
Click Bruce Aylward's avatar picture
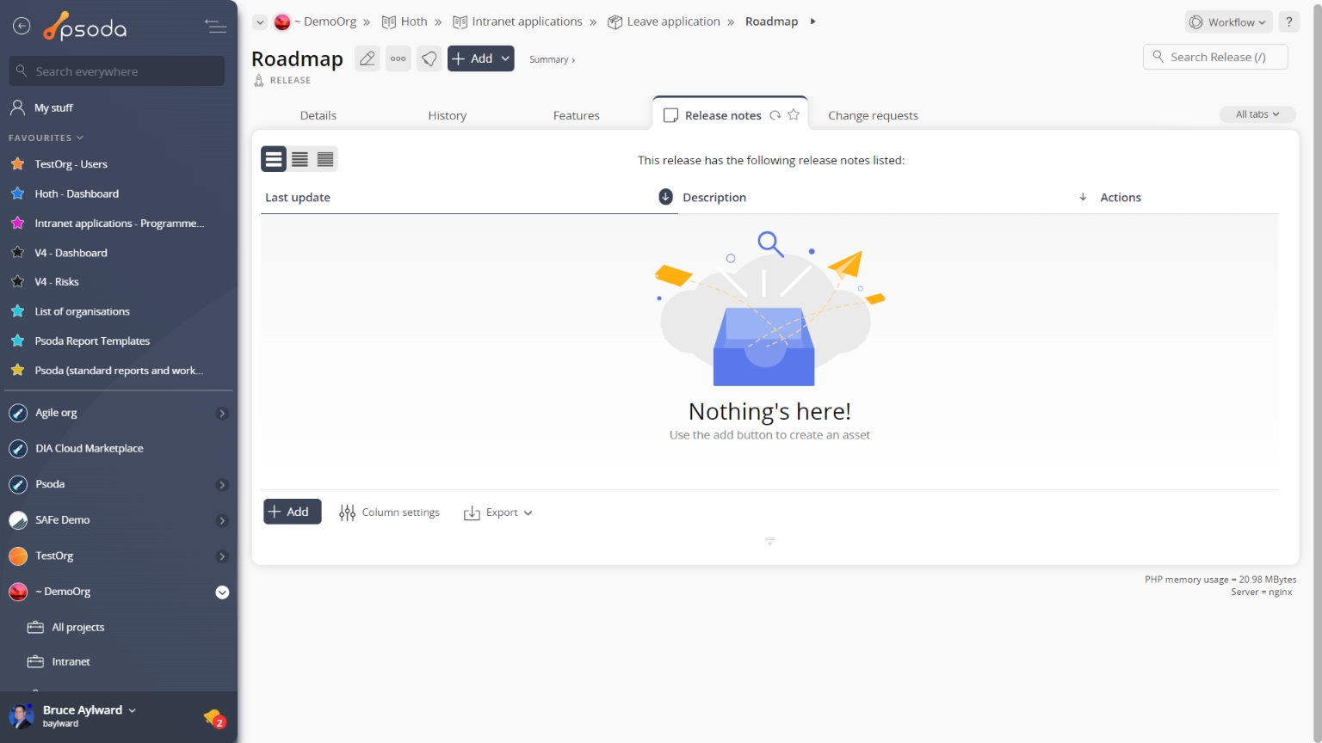click(x=22, y=715)
